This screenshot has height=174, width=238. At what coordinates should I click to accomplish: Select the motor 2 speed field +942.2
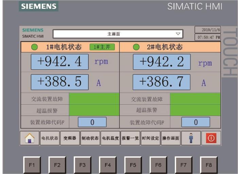[x=161, y=62]
